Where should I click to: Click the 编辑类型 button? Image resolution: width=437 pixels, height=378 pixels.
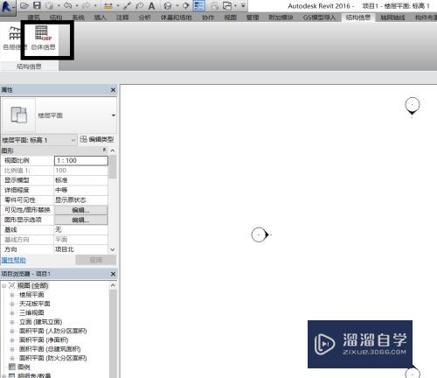(97, 139)
